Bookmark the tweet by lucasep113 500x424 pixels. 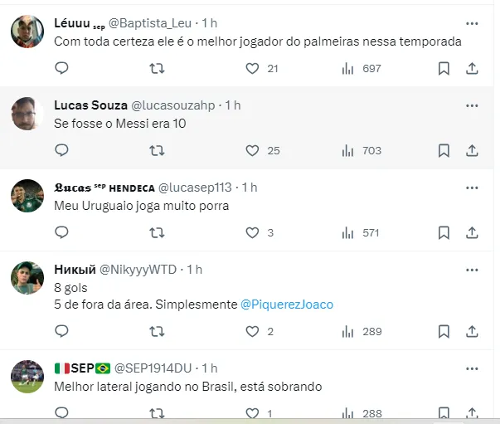[x=444, y=233]
